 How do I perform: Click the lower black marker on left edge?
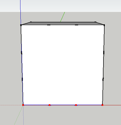[x=22, y=79]
